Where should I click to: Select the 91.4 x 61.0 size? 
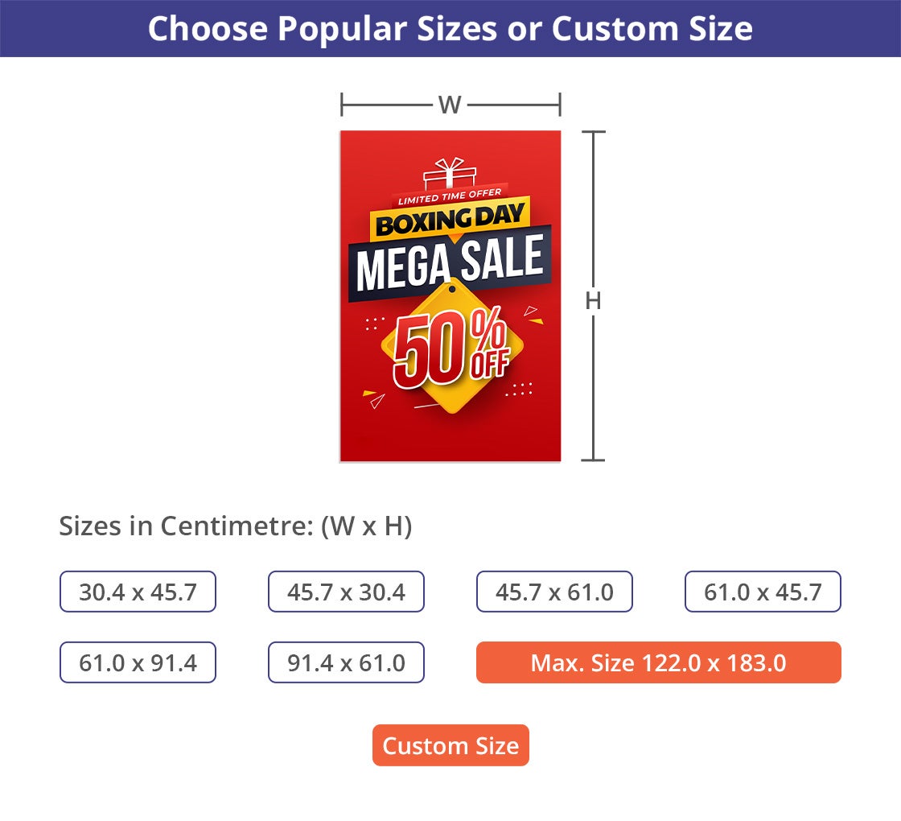coord(346,662)
